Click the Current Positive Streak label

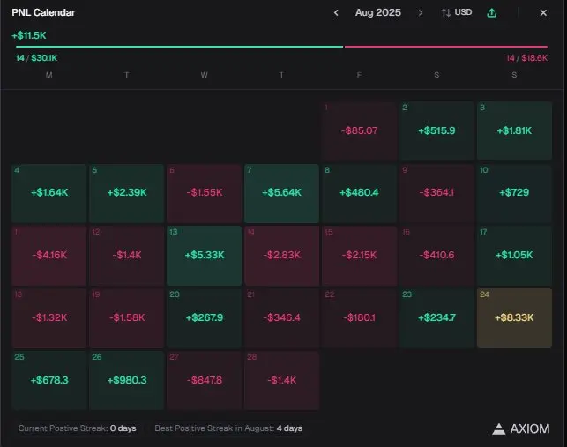(x=77, y=428)
